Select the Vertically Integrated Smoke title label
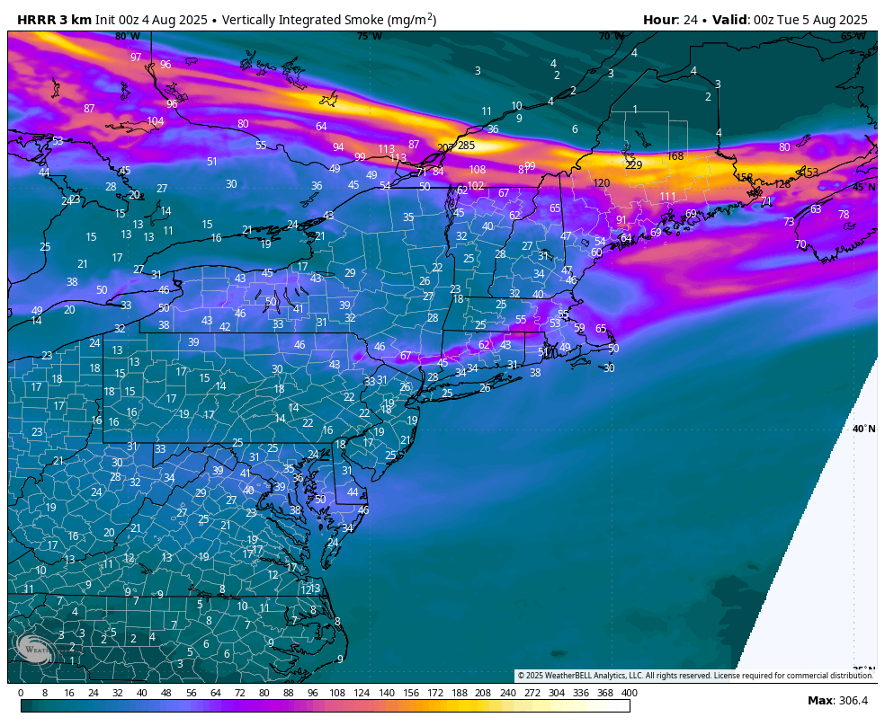Image resolution: width=885 pixels, height=726 pixels. (328, 20)
